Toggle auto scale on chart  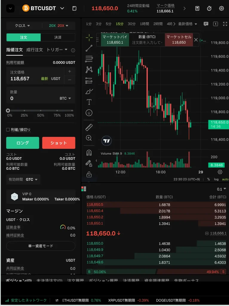click(x=225, y=179)
